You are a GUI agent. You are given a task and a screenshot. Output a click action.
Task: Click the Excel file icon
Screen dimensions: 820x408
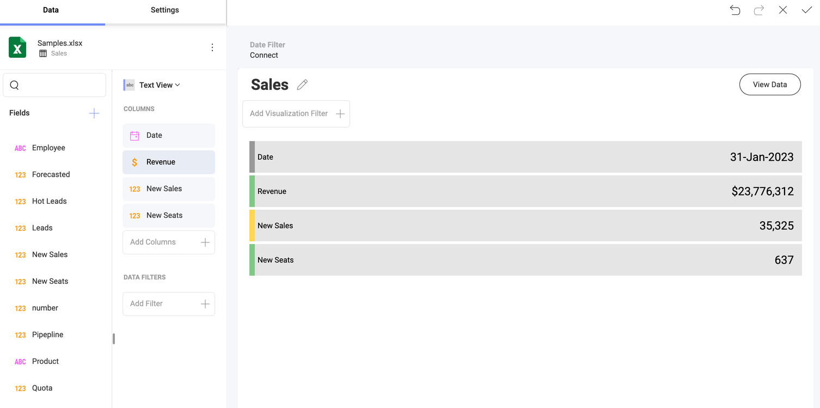(x=17, y=47)
